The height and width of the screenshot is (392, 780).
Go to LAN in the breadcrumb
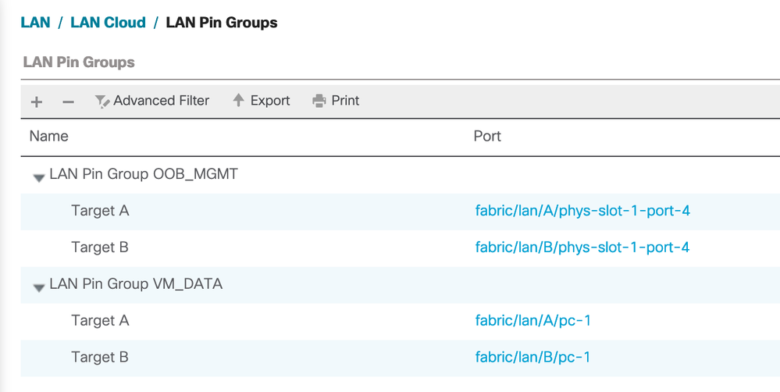35,22
